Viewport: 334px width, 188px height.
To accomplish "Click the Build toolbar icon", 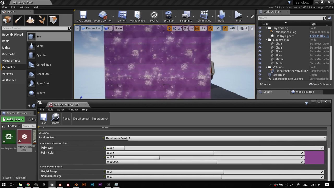I will 221,16.
